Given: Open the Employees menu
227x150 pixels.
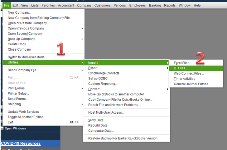Looking at the screenshot, I should tap(138, 6).
